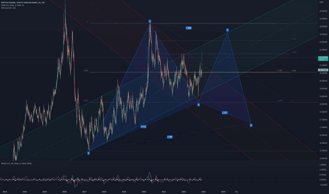This screenshot has width=329, height=194.
Task: Click the -0.50000 MACD axis label
Action: 323,185
